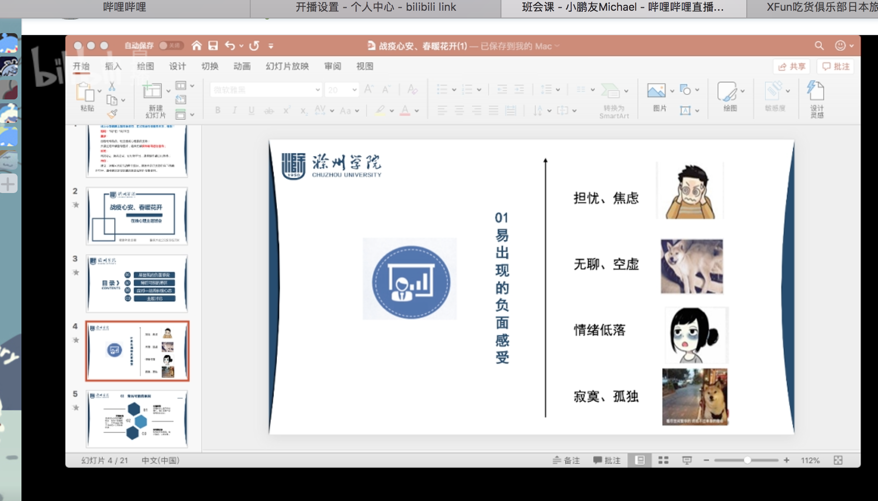Image resolution: width=878 pixels, height=501 pixels.
Task: Click the fit slide to window icon
Action: pyautogui.click(x=838, y=460)
